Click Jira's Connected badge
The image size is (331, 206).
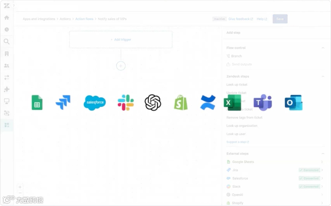pos(309,170)
